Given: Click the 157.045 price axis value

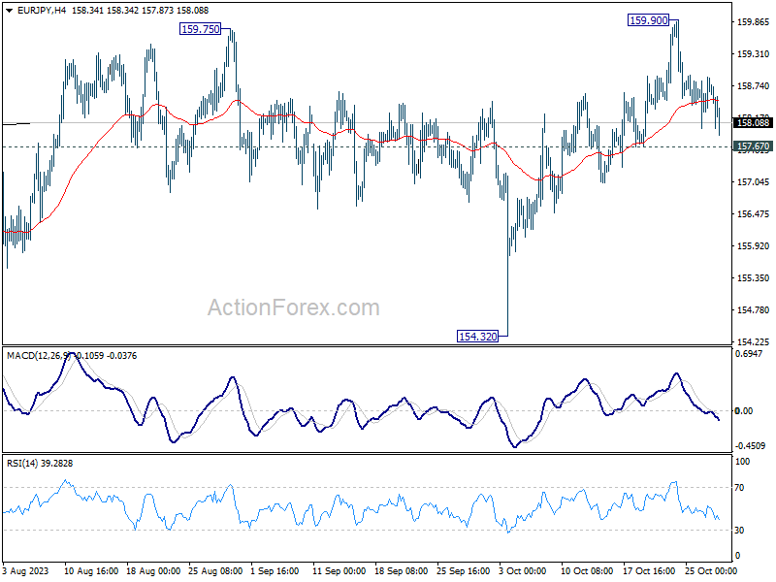Looking at the screenshot, I should pyautogui.click(x=754, y=182).
